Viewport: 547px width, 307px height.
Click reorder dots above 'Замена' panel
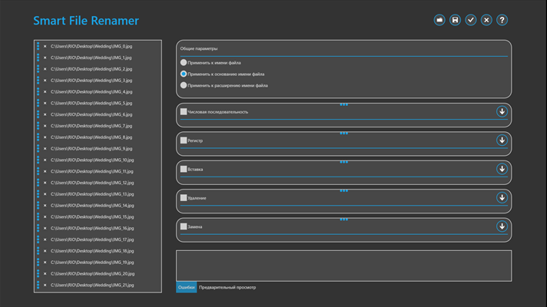[x=344, y=220]
